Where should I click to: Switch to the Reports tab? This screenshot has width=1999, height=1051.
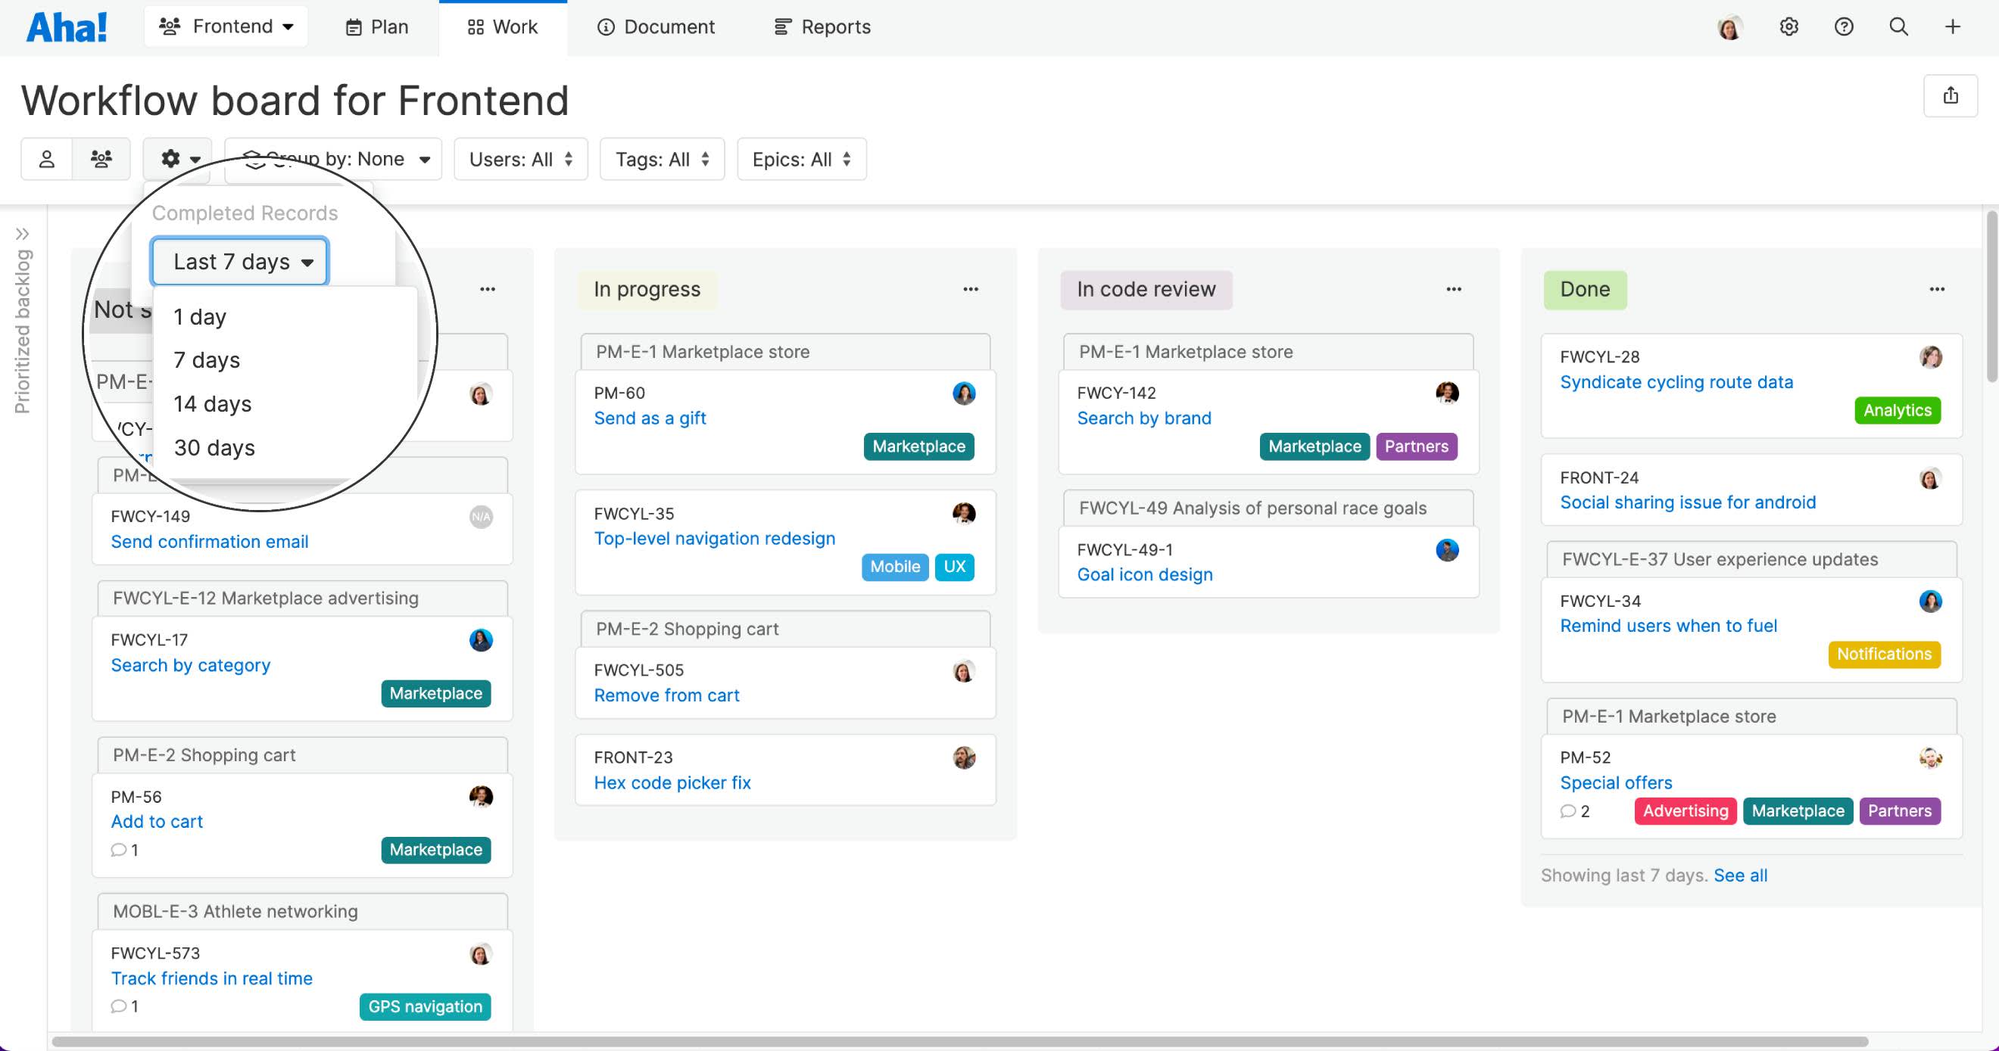pyautogui.click(x=822, y=27)
